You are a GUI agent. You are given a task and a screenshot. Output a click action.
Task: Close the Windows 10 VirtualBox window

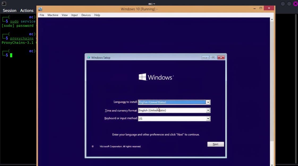(269, 8)
